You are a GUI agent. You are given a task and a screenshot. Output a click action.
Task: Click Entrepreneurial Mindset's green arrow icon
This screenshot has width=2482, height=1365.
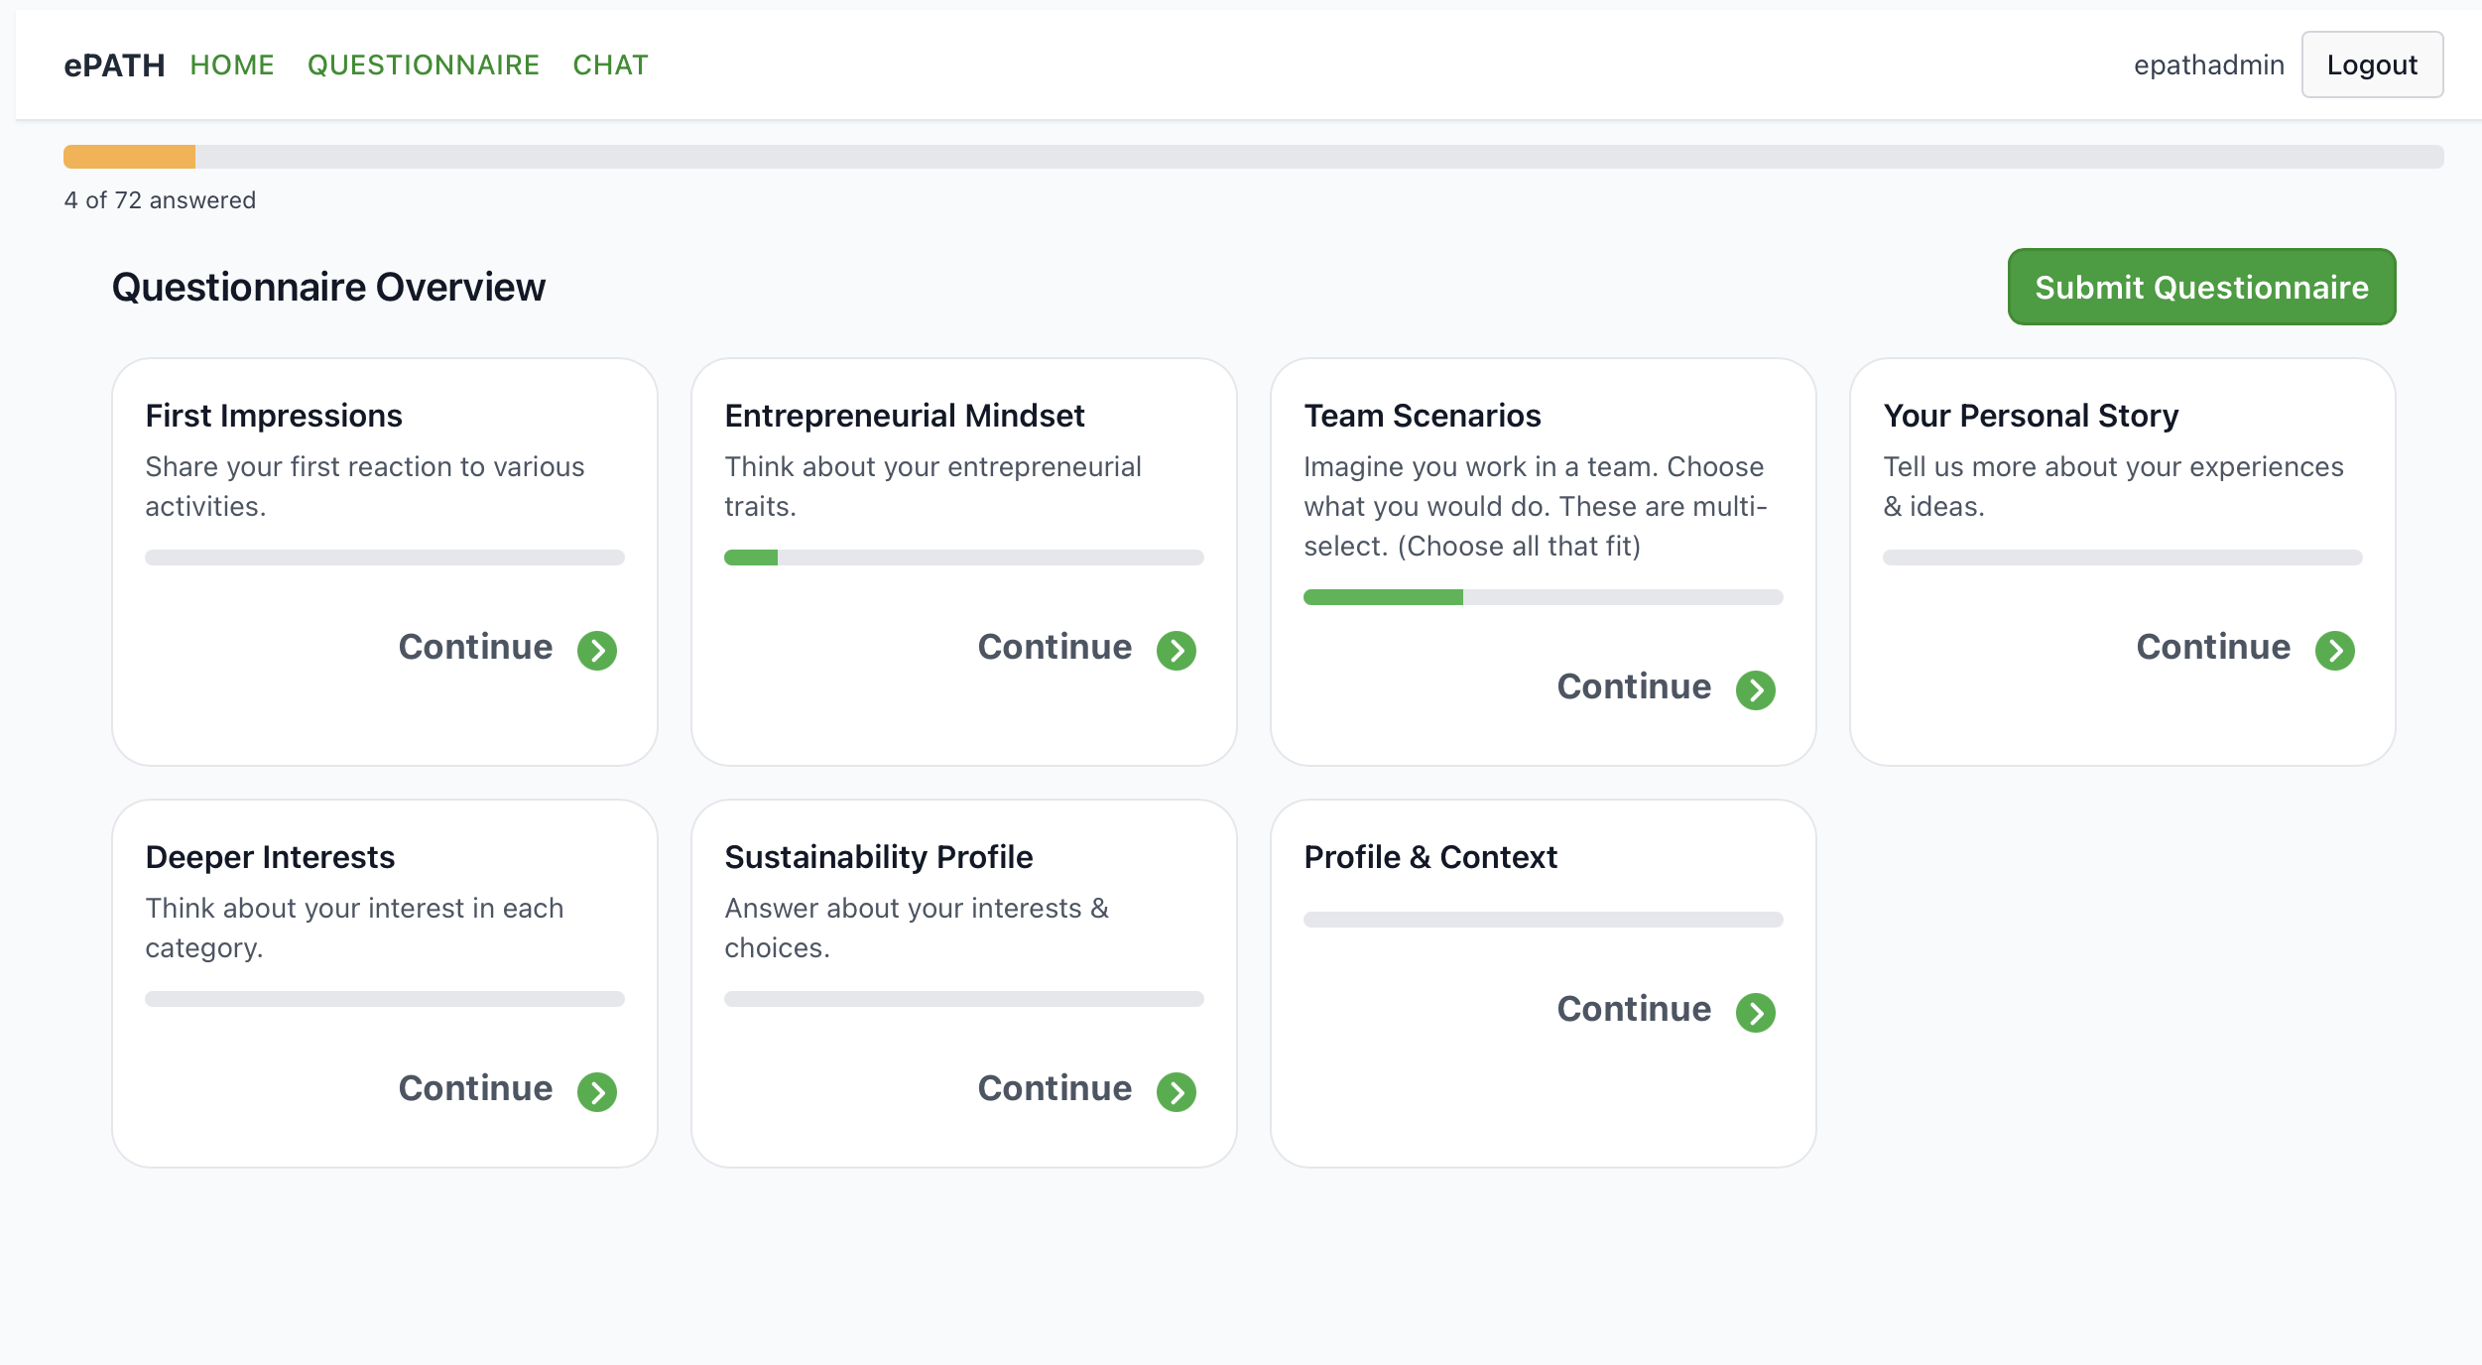click(x=1177, y=651)
